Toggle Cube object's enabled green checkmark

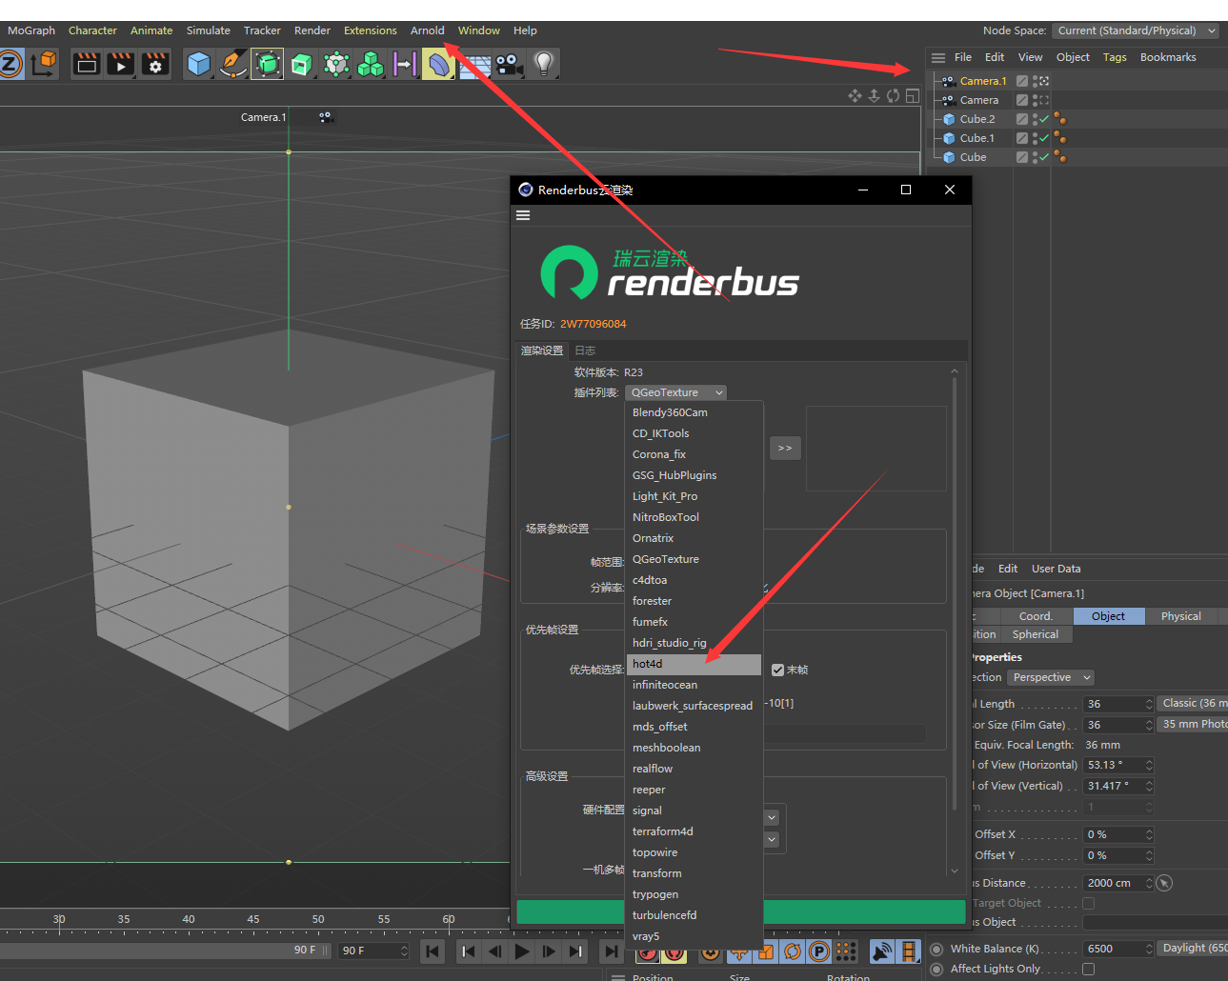point(1044,157)
